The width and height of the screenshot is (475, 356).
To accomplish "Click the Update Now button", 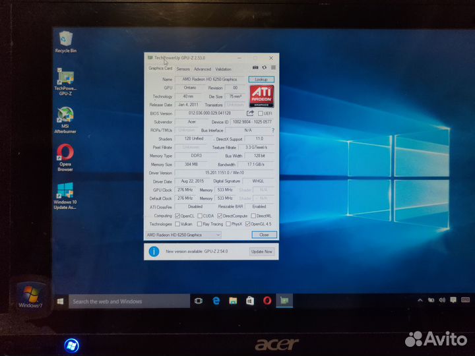I will pyautogui.click(x=262, y=251).
